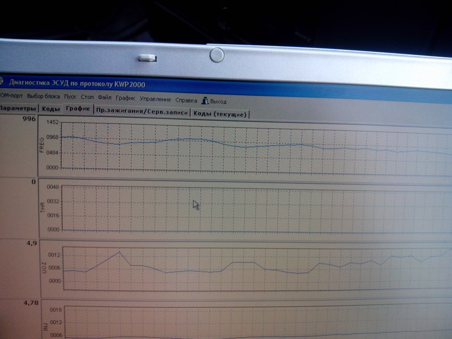Click the 0484 scale value on FREQ graph
This screenshot has width=452, height=339.
52,153
